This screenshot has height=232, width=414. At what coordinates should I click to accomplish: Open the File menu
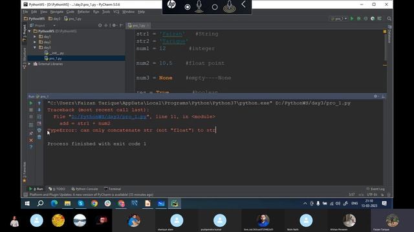(25, 12)
